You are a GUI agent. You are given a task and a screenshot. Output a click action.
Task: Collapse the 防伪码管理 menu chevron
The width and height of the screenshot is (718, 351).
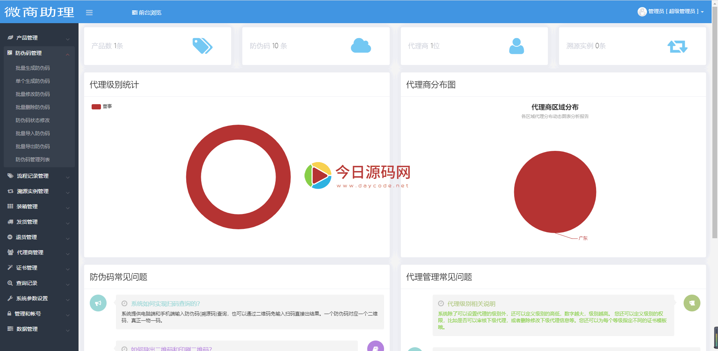tap(68, 55)
